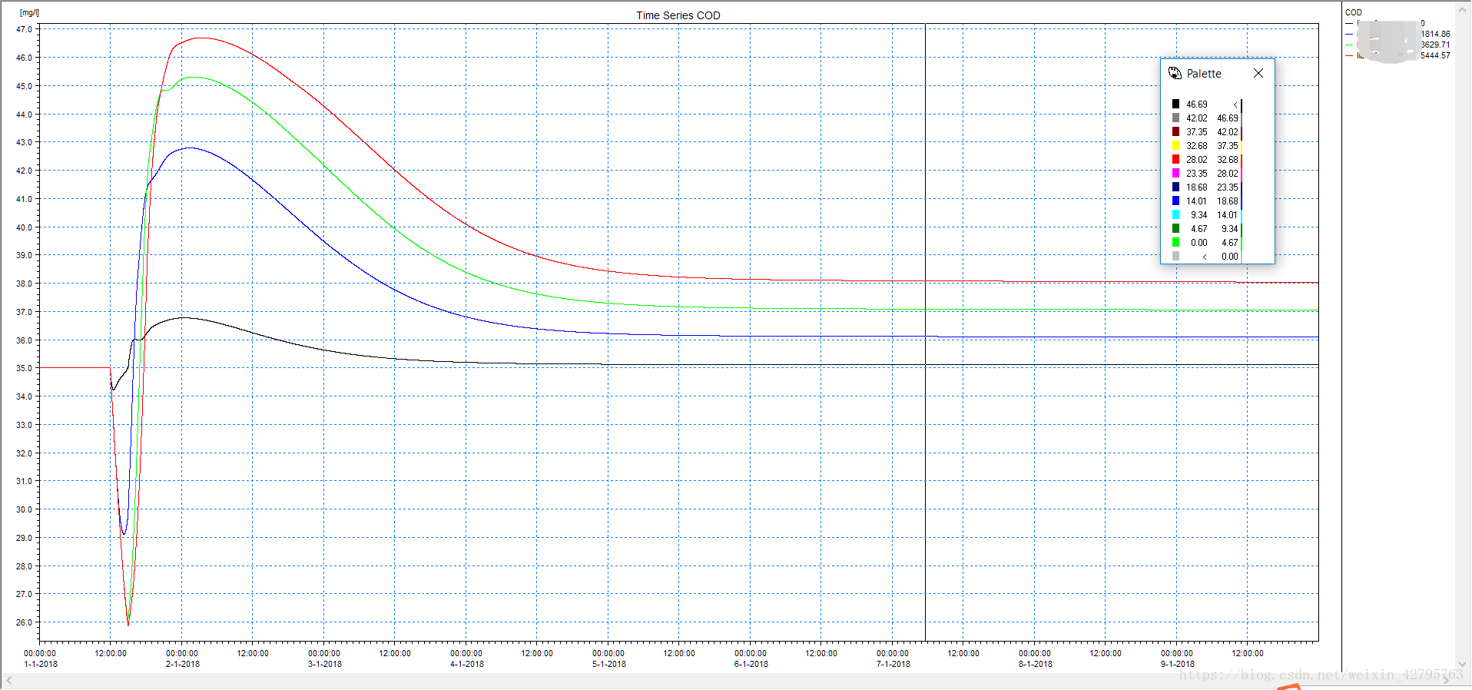Click the cyan 9.34–14.01 palette swatch
Screen dimensions: 1472x690
[x=1175, y=214]
